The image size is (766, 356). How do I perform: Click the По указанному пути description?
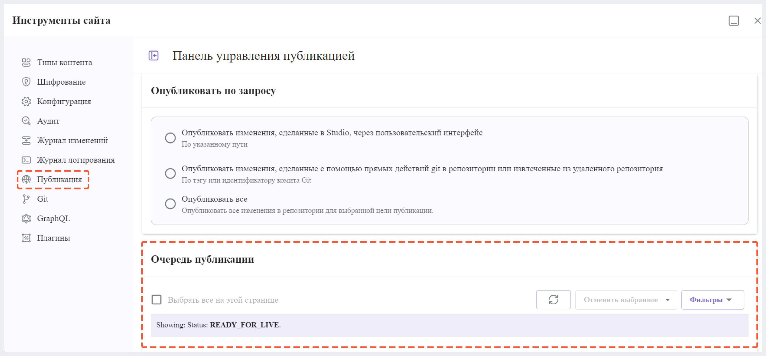pos(214,144)
